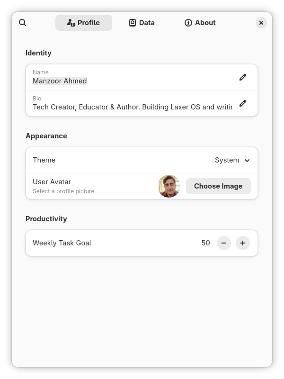Expand the Theme chevron arrow
284x379 pixels.
pyautogui.click(x=247, y=161)
